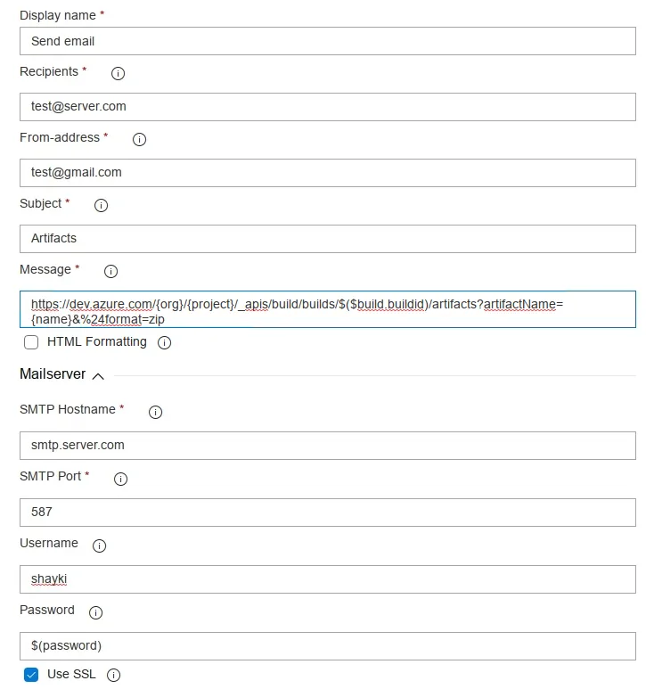The image size is (646, 689).
Task: Click the SMTP Hostname info icon
Action: pos(155,412)
